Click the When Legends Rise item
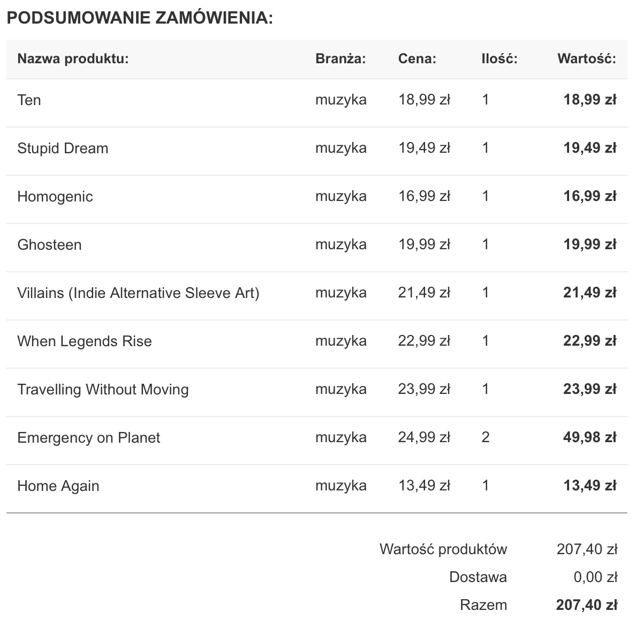This screenshot has width=636, height=641. pyautogui.click(x=85, y=341)
